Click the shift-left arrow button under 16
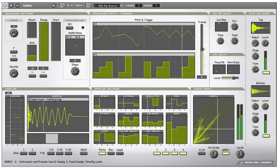Image resolution: width=277 pixels, height=168 pixels. tap(33, 76)
